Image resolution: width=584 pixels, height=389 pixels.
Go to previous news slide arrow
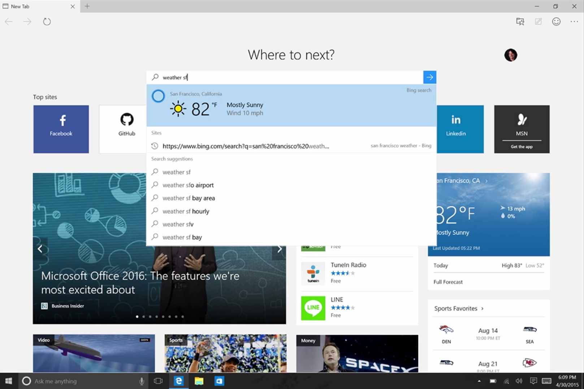tap(40, 249)
